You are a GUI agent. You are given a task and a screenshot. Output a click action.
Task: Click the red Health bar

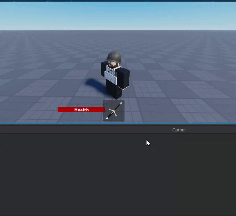81,110
